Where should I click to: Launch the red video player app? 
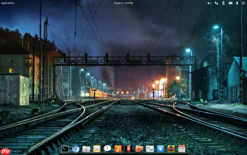click(x=128, y=149)
